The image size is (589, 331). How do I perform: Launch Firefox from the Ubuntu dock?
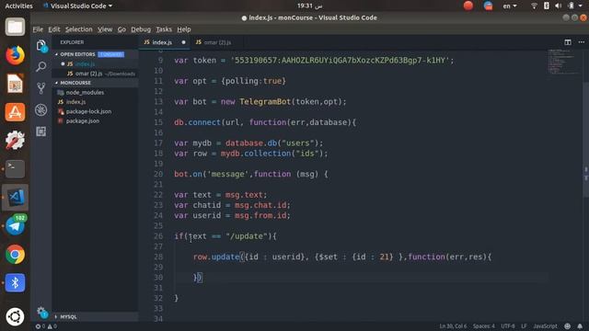point(15,55)
